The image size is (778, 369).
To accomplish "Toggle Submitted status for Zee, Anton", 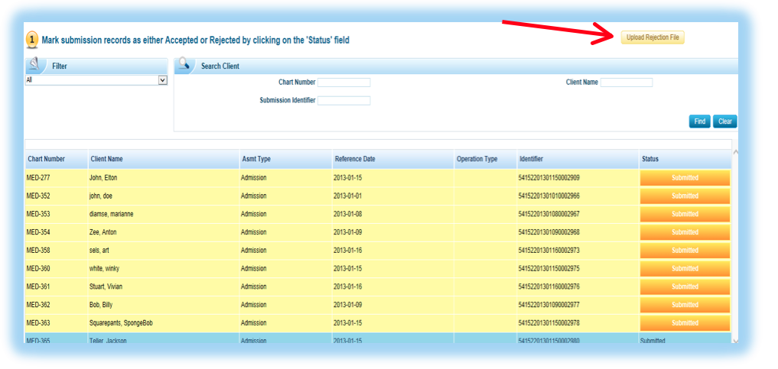I will (x=685, y=232).
